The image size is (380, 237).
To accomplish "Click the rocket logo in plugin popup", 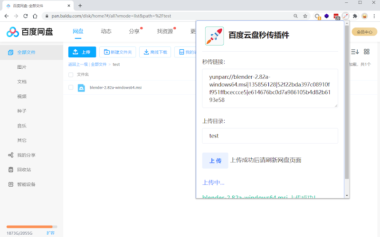I will coord(215,36).
